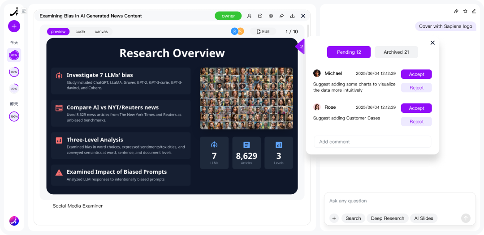Click Rose's avatar
This screenshot has height=235, width=484.
coord(317,107)
